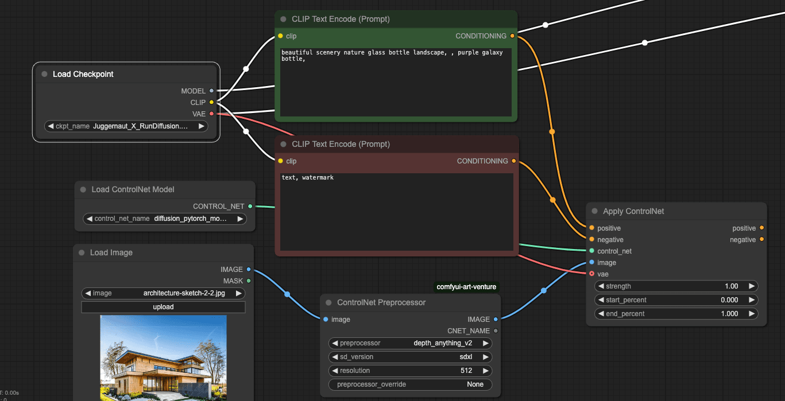Toggle collapse of the Load Image node

tap(82, 252)
